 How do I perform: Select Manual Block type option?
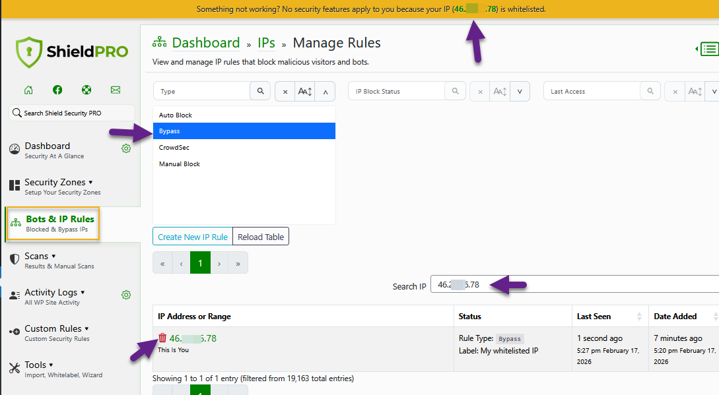pos(244,164)
